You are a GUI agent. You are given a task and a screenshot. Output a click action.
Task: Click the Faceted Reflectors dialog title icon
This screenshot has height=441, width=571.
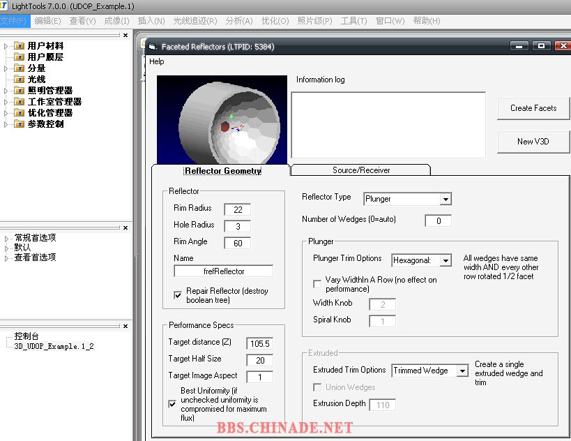tap(153, 46)
